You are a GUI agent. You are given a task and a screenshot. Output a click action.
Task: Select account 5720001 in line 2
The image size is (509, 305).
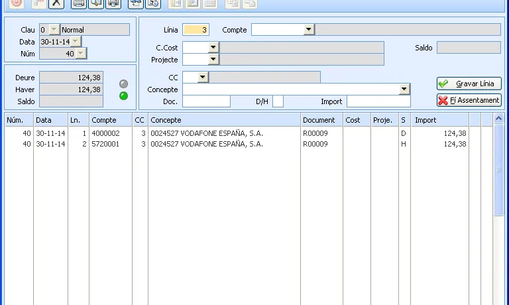(105, 144)
